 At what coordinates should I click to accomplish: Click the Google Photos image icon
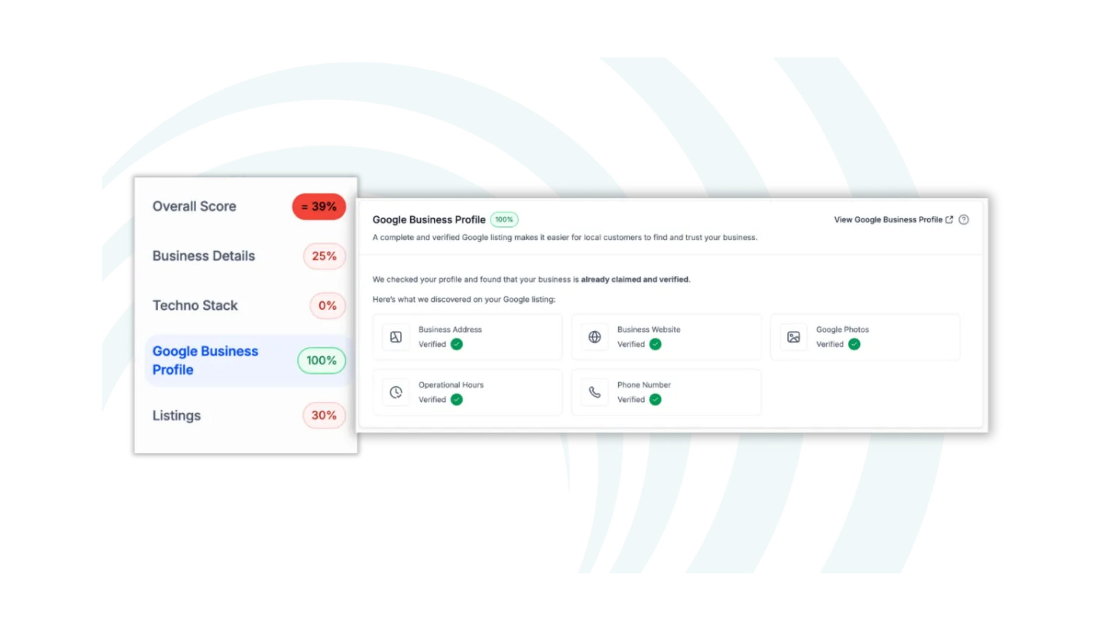tap(793, 337)
